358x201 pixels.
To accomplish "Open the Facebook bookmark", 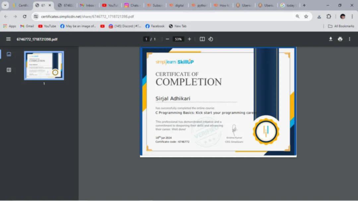I will pos(155,26).
